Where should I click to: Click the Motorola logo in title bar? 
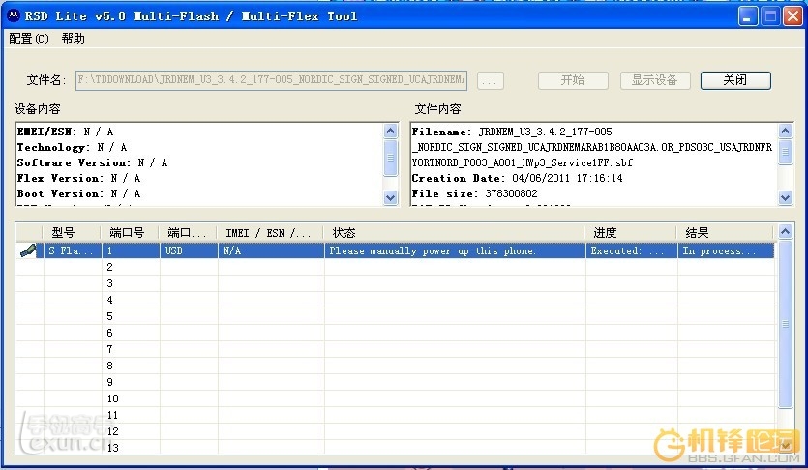(14, 16)
